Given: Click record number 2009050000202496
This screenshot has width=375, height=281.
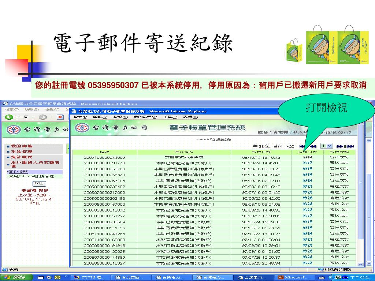Looking at the screenshot, I should click(104, 198).
